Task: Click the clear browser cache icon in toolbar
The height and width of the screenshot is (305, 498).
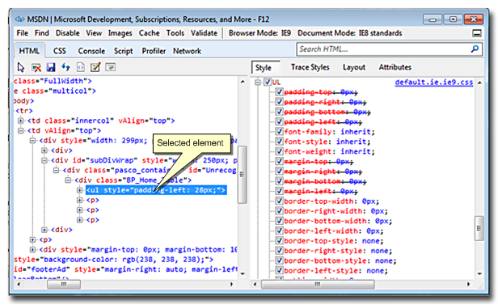Action: click(x=36, y=67)
